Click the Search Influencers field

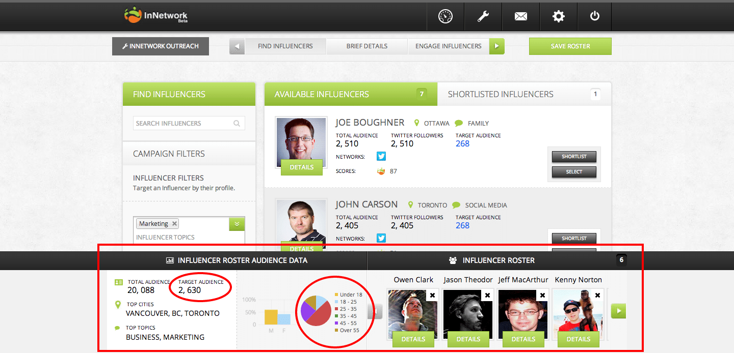click(189, 123)
